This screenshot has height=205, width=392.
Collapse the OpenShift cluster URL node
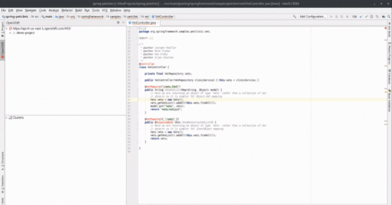click(x=7, y=28)
